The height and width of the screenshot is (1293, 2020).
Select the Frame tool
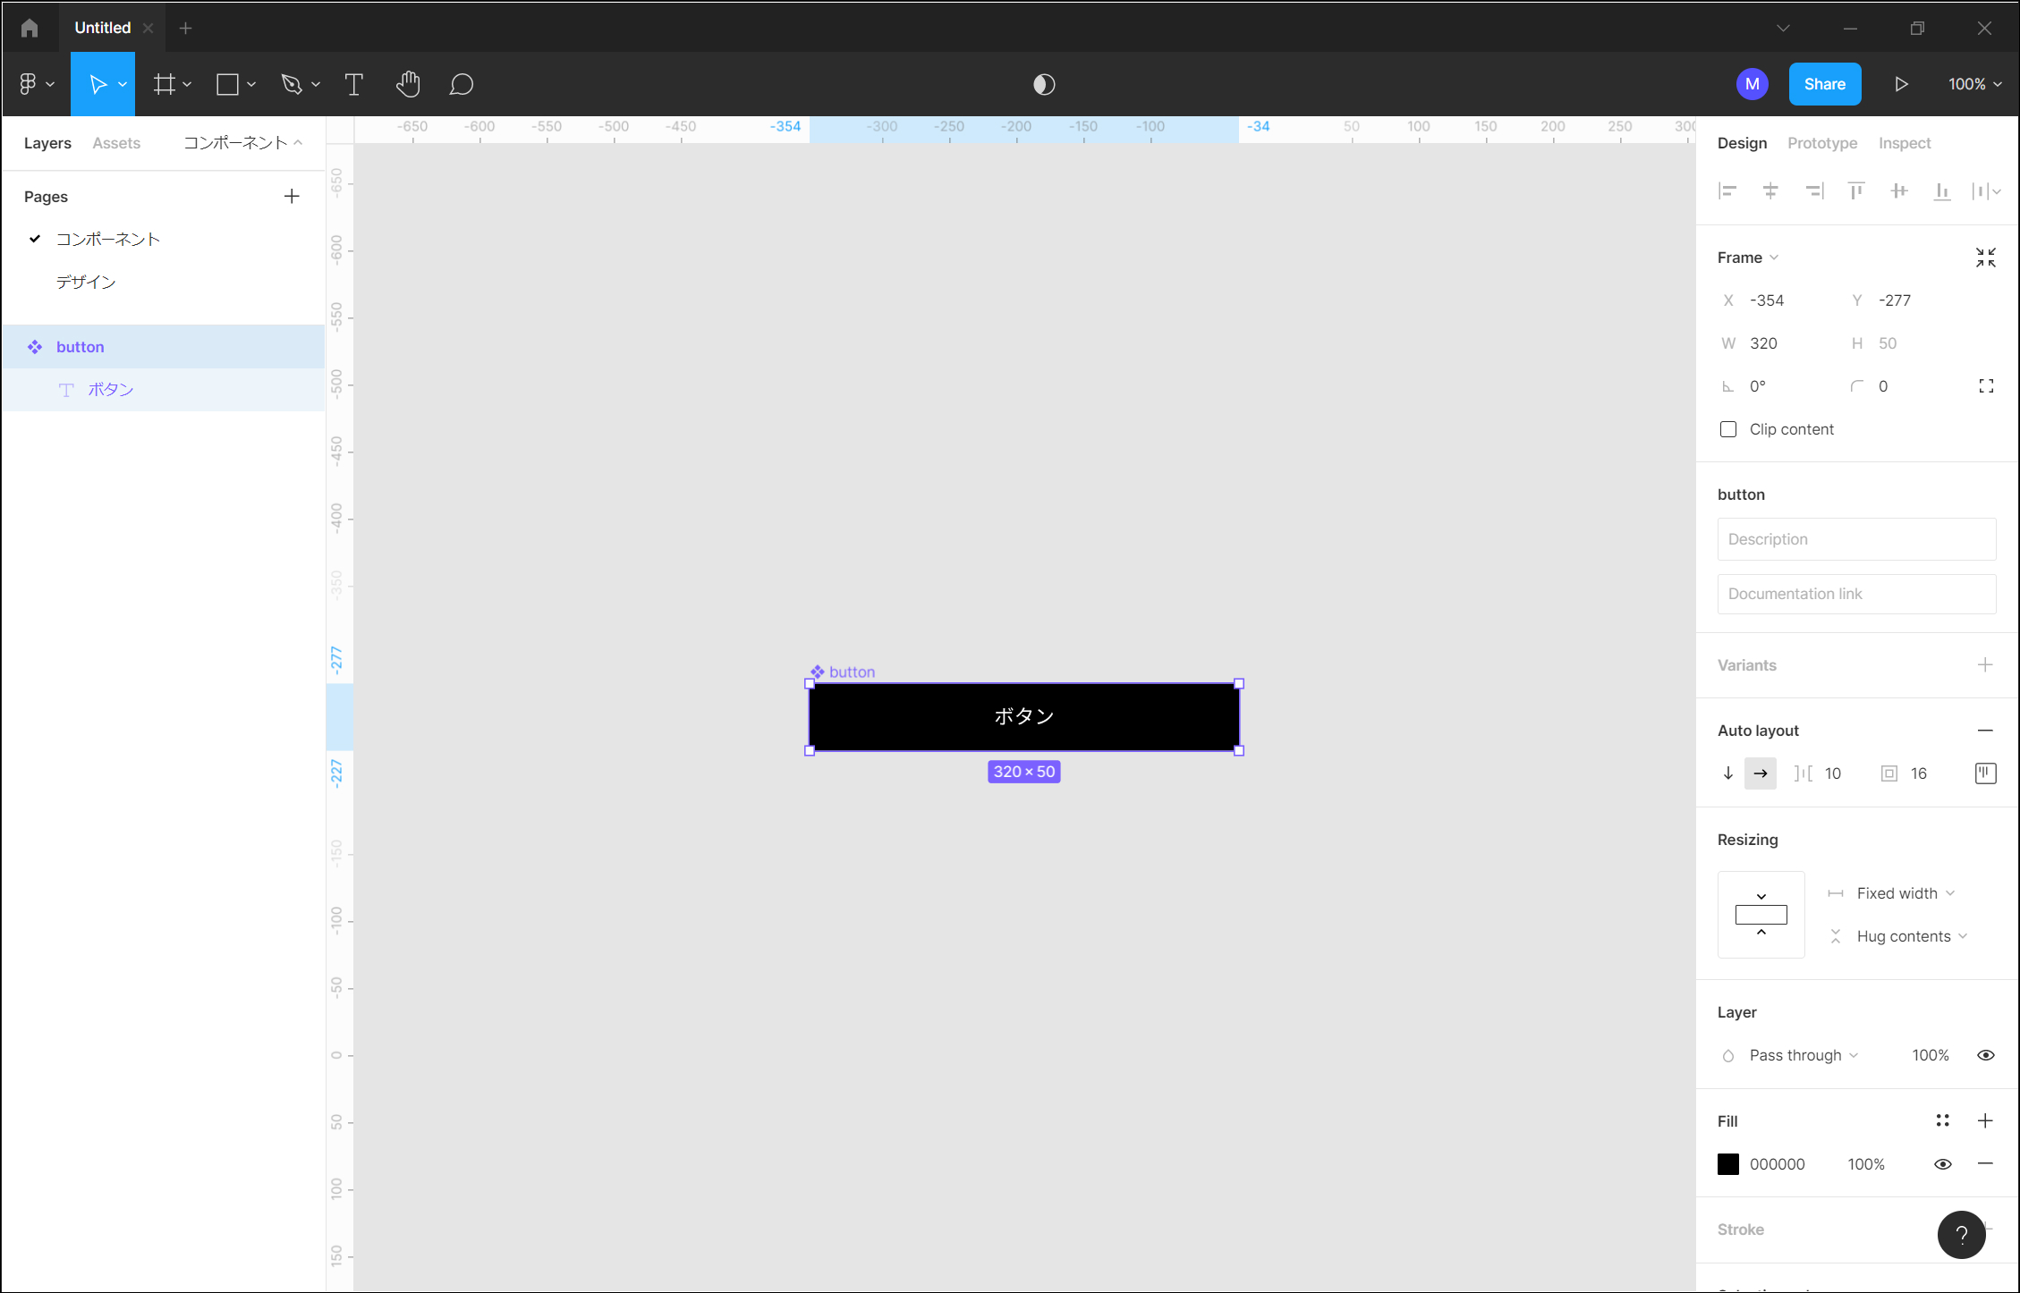click(165, 84)
